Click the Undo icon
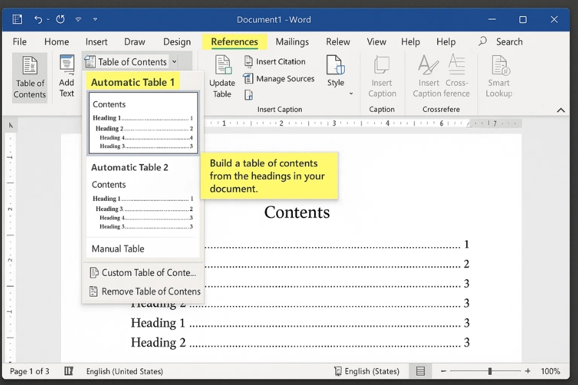Viewport: 578px width, 385px height. point(37,19)
